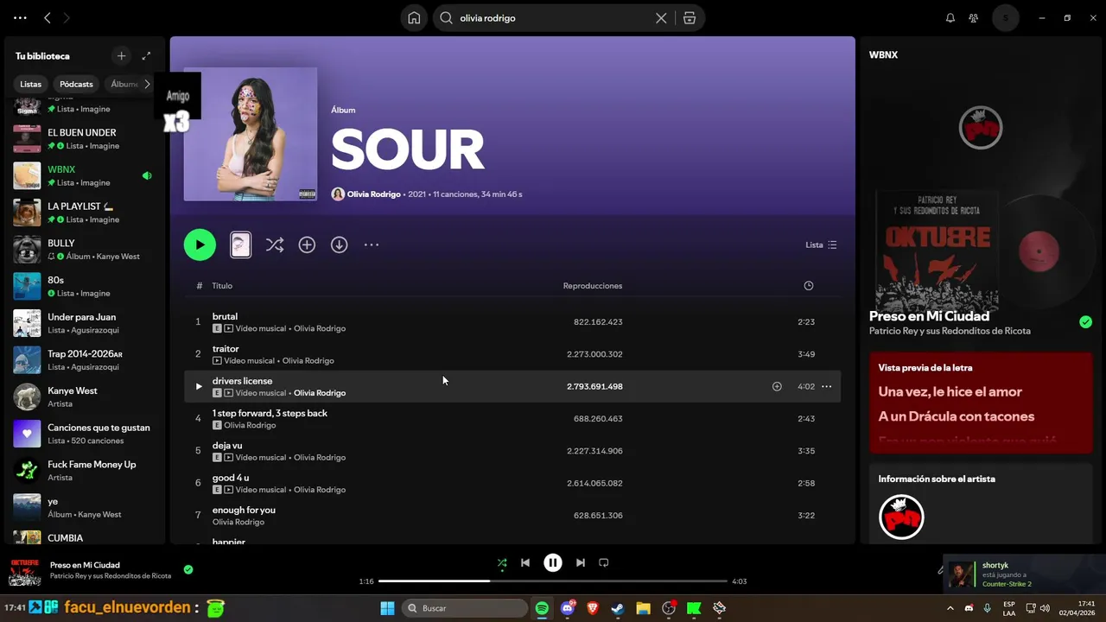The width and height of the screenshot is (1106, 622).
Task: Expand Tu biblioteca with the arrows icon
Action: (x=146, y=56)
